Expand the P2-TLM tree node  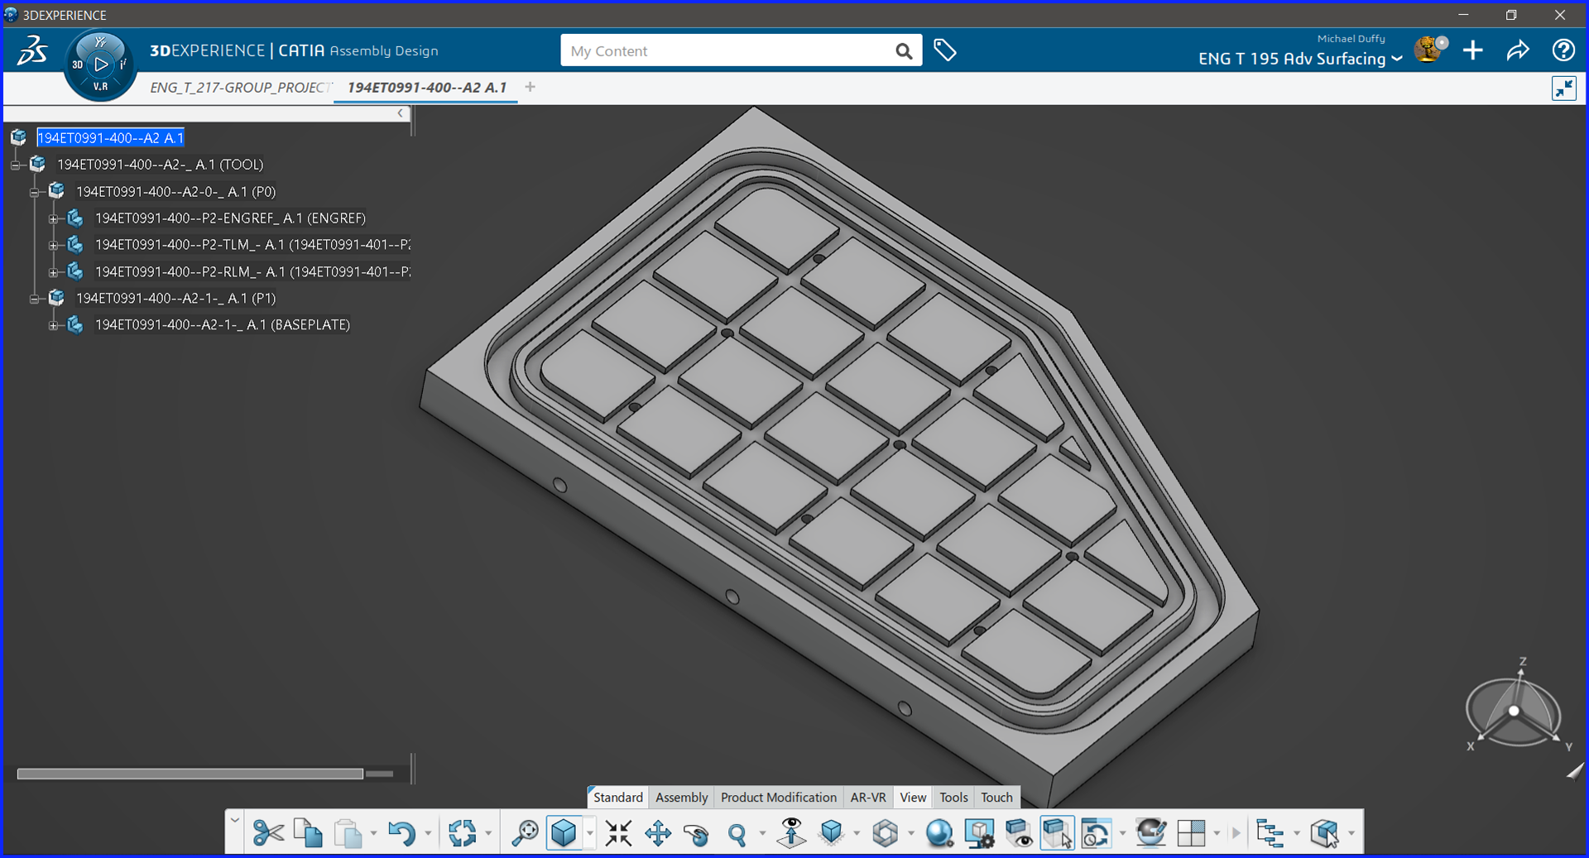click(53, 246)
